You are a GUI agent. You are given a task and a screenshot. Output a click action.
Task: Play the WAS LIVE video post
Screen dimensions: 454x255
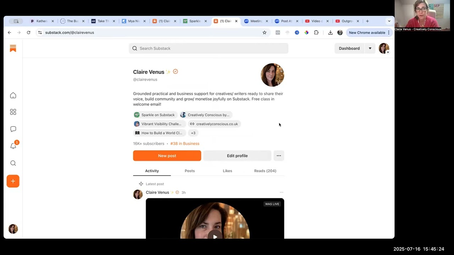[215, 236]
